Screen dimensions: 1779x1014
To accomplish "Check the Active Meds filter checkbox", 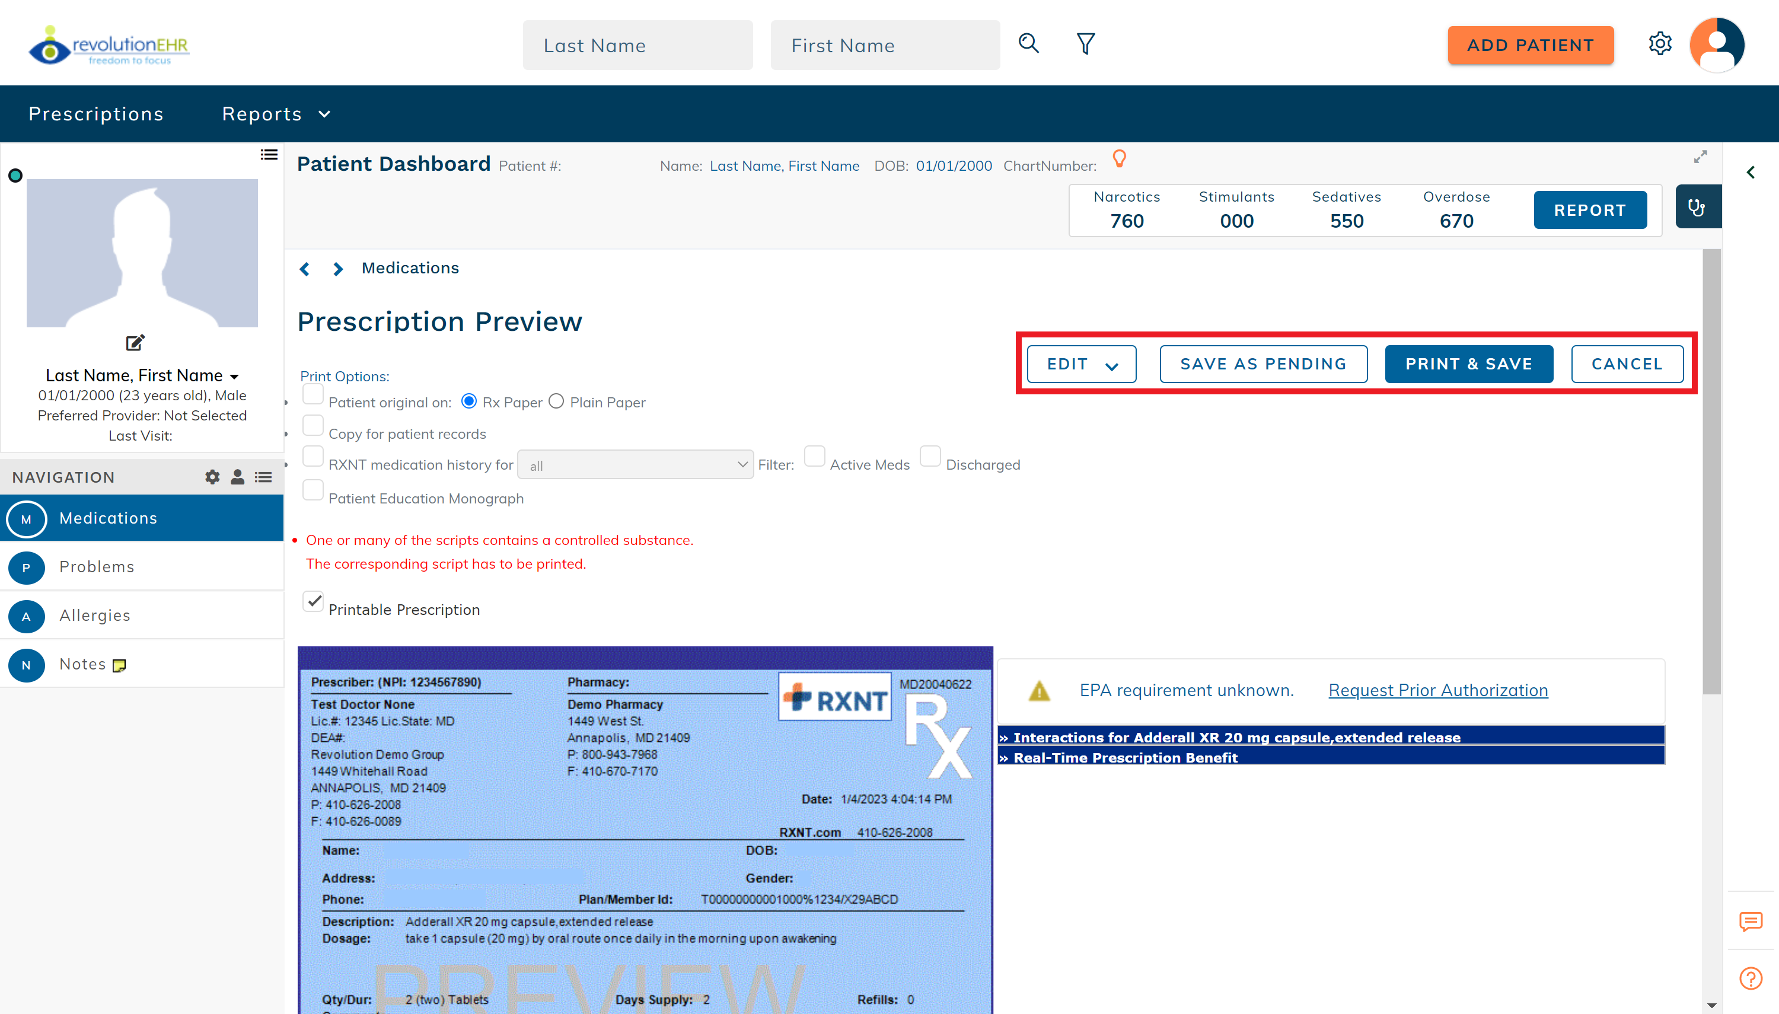I will point(815,456).
